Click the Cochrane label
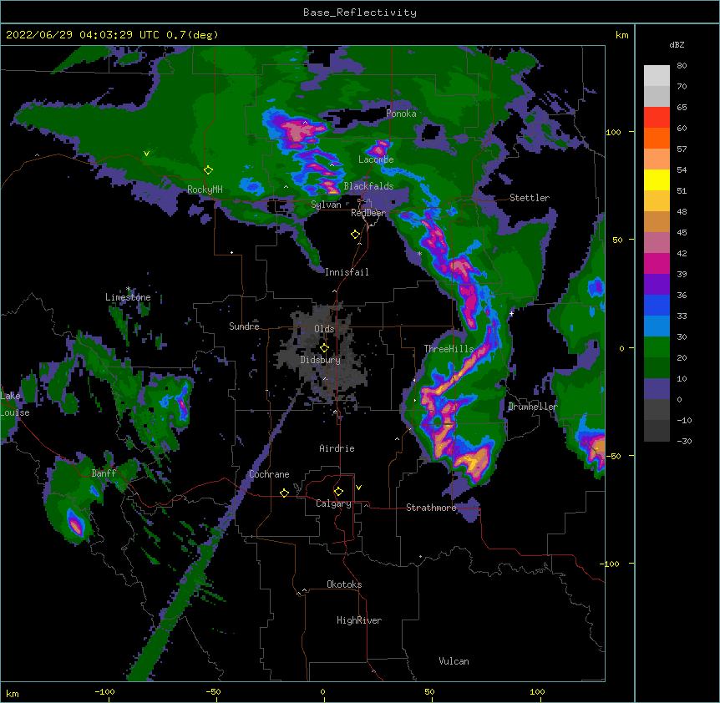720x703 pixels. point(269,474)
